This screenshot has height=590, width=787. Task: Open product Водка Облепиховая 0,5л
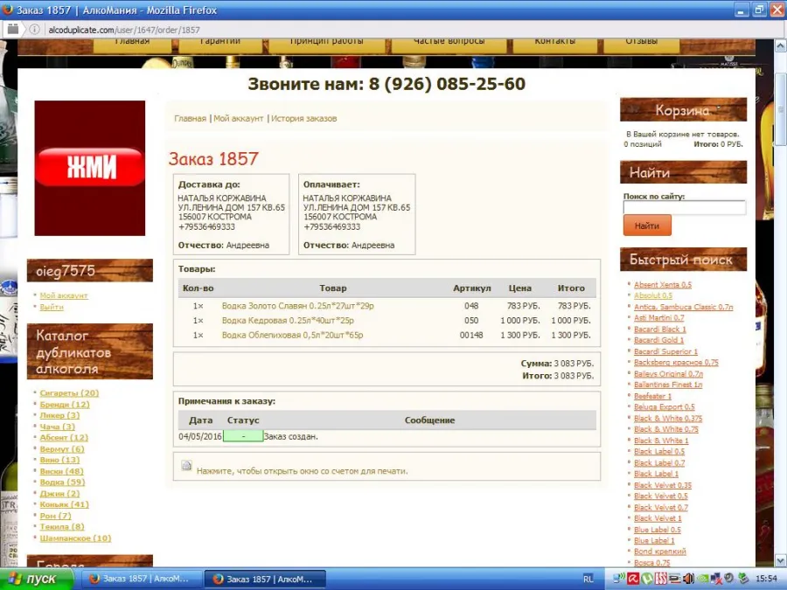point(292,335)
